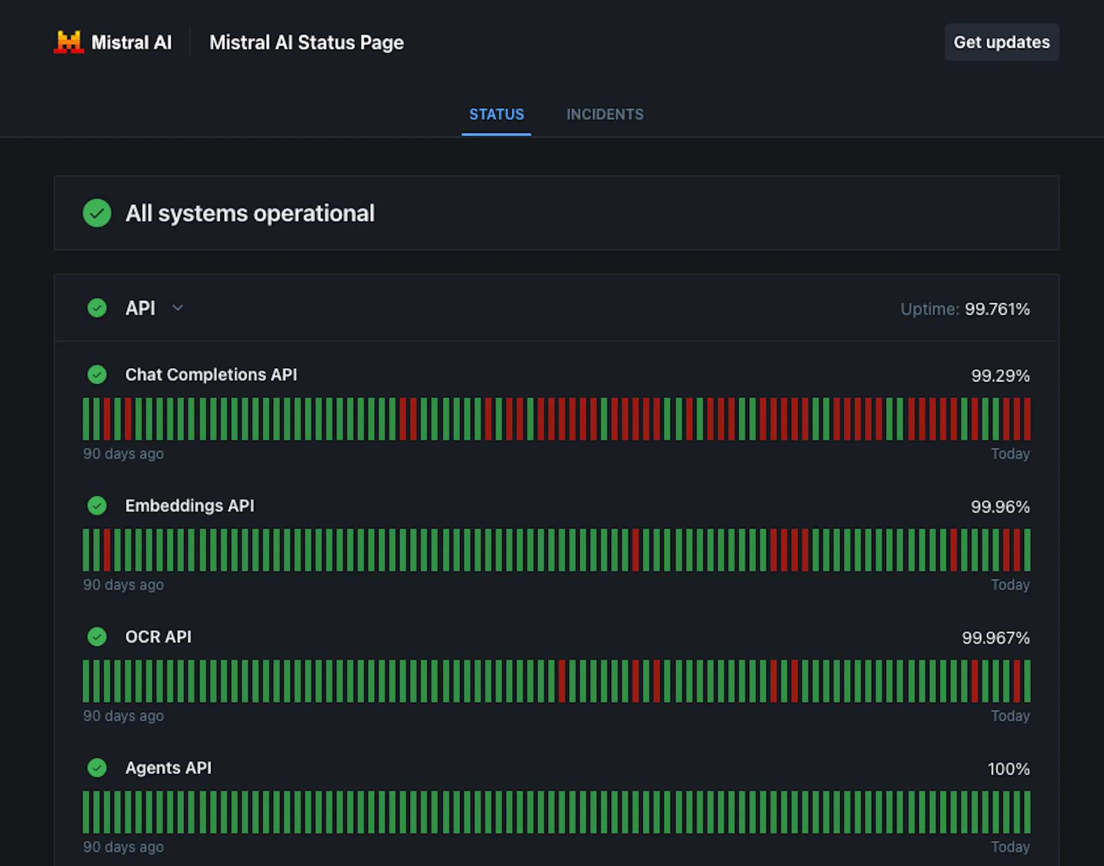Click the Mistral AI orange logo icon
1104x866 pixels.
(69, 42)
